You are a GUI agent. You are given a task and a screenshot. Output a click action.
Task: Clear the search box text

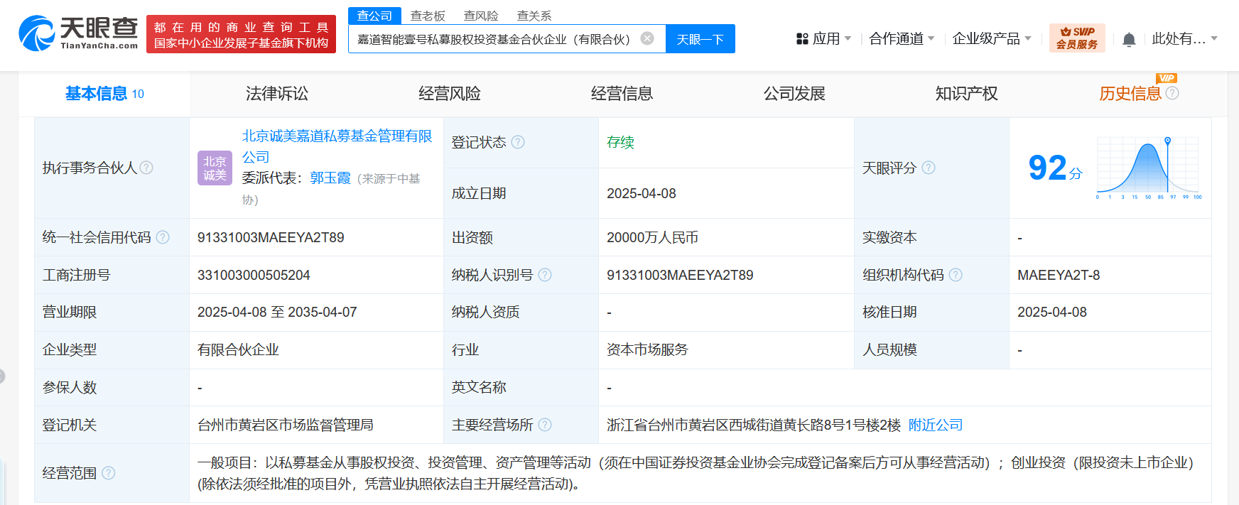pyautogui.click(x=647, y=38)
